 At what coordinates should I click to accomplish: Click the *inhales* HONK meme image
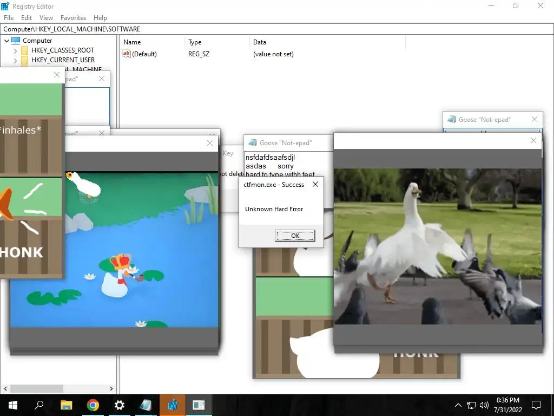pyautogui.click(x=31, y=180)
